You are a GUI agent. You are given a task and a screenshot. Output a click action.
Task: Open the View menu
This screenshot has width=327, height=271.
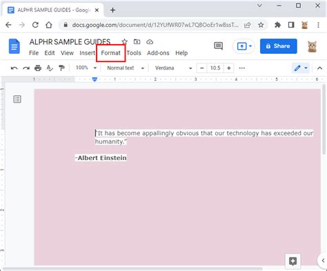pos(67,53)
